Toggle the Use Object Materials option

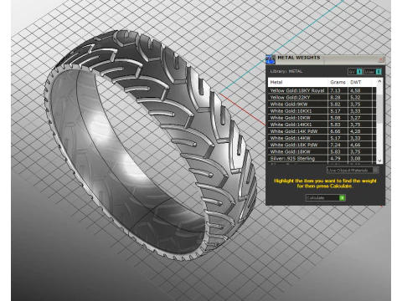(x=353, y=170)
